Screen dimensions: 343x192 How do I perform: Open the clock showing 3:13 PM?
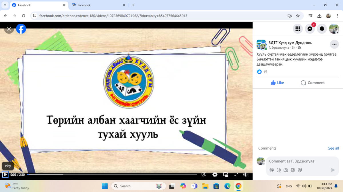pyautogui.click(x=324, y=186)
